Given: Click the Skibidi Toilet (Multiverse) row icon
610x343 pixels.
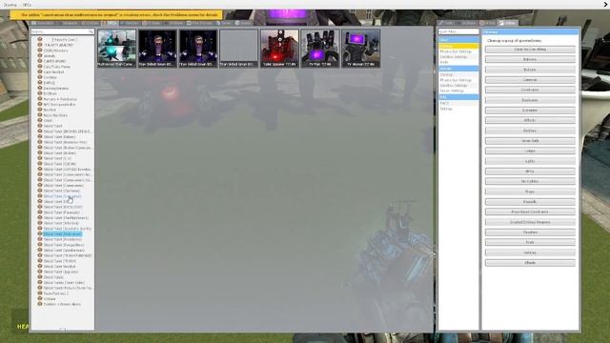Looking at the screenshot, I should point(40,233).
